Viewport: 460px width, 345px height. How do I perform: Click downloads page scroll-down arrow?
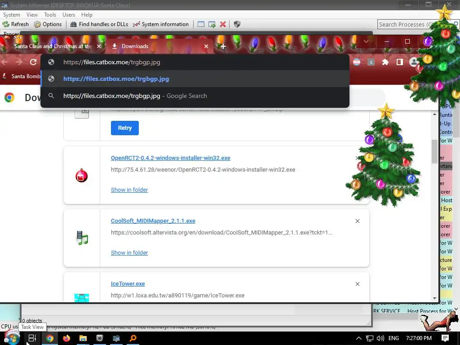434,298
